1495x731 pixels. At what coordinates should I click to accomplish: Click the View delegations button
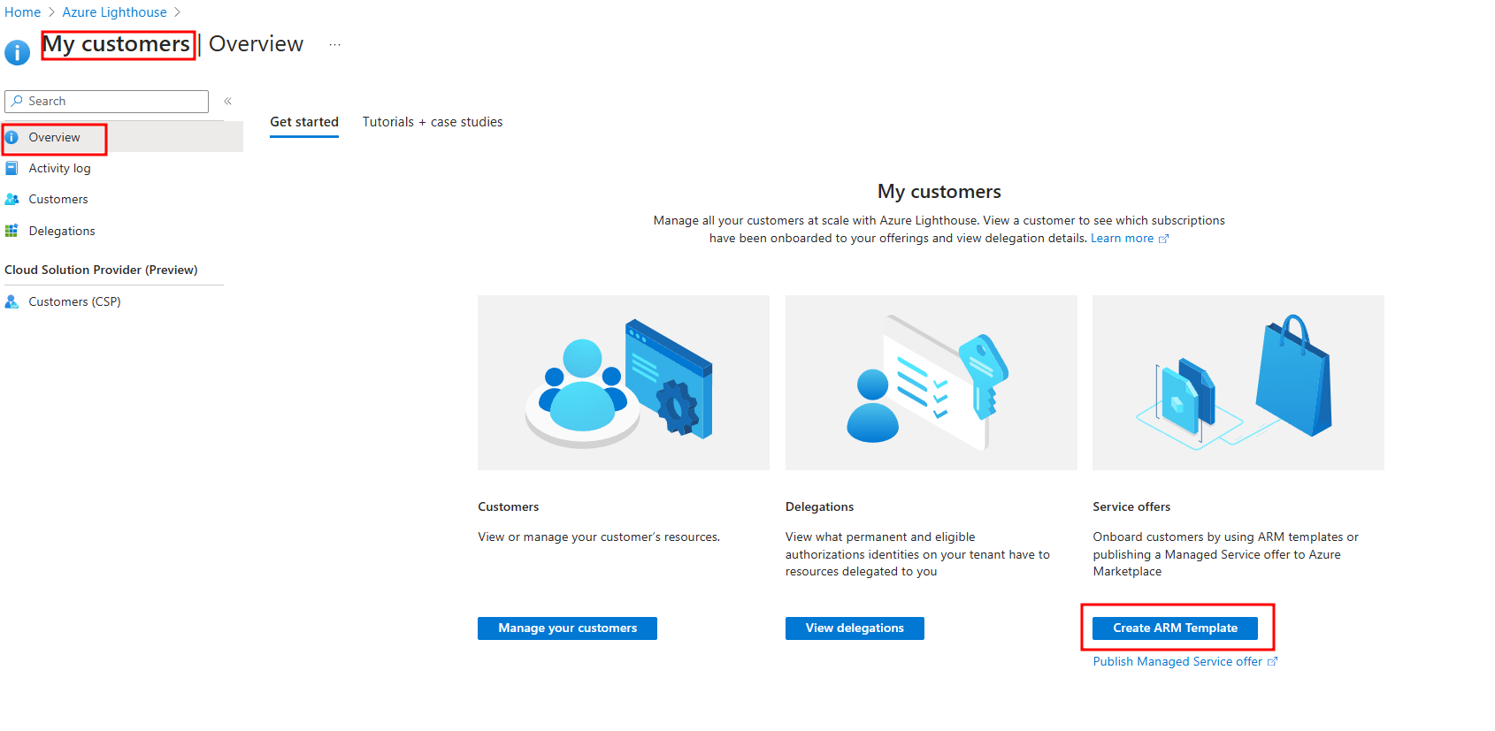pyautogui.click(x=855, y=628)
